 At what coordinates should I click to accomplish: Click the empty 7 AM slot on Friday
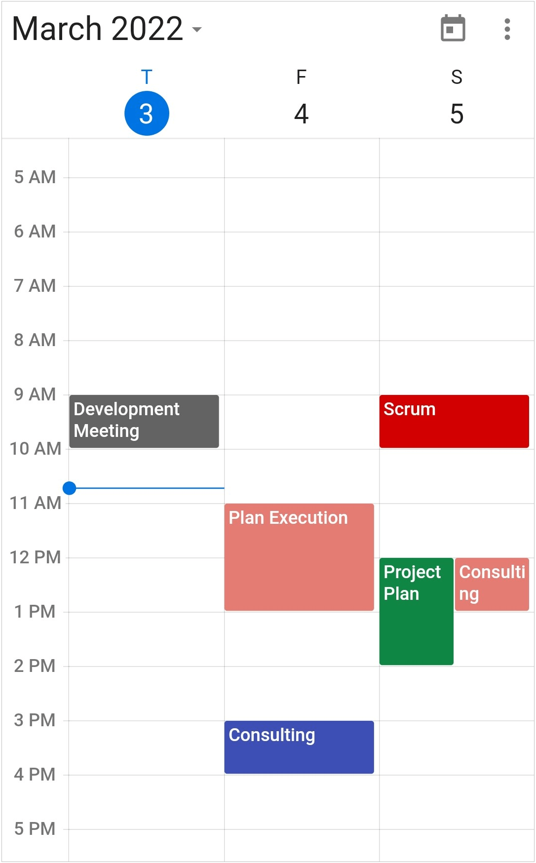(302, 313)
